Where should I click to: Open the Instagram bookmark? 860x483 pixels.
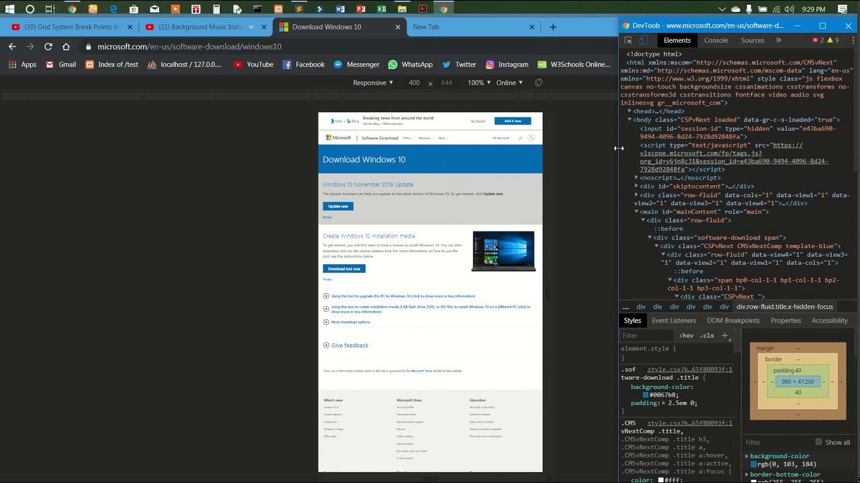click(x=507, y=64)
